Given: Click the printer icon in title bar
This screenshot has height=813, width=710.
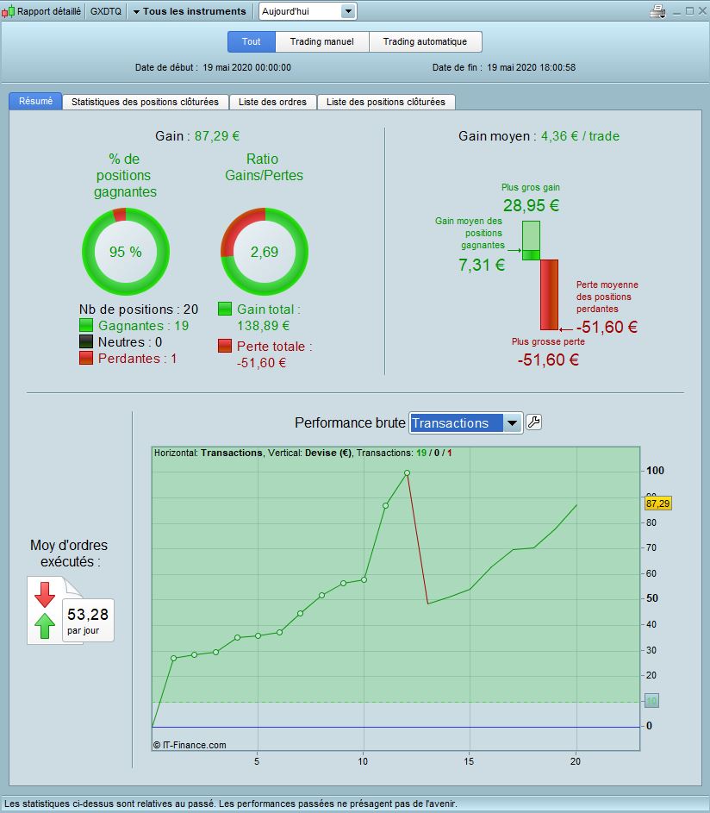Looking at the screenshot, I should tap(657, 11).
